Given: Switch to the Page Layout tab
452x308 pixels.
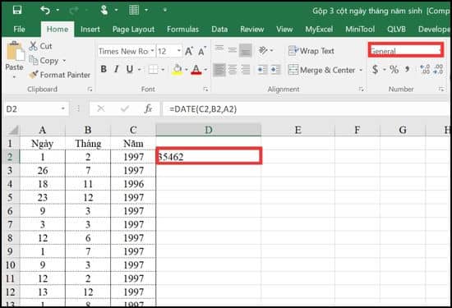Looking at the screenshot, I should 133,29.
